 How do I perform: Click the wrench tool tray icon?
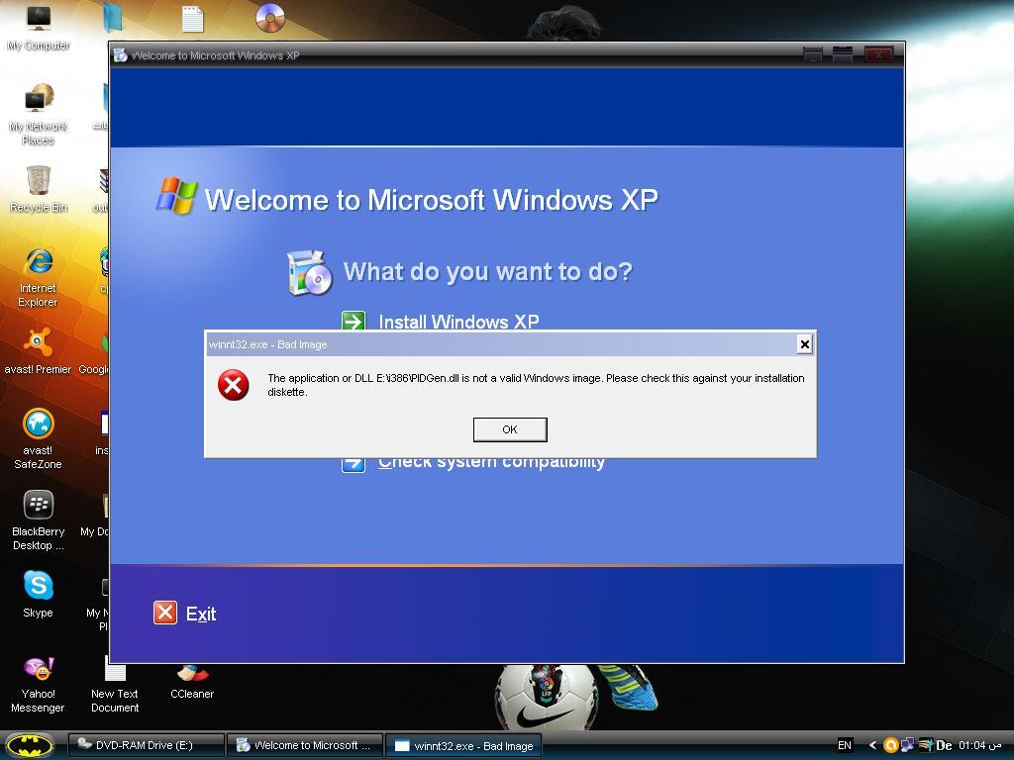point(926,745)
